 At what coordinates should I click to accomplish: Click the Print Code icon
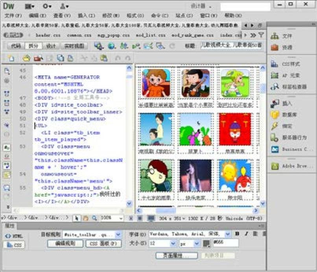pos(70,58)
